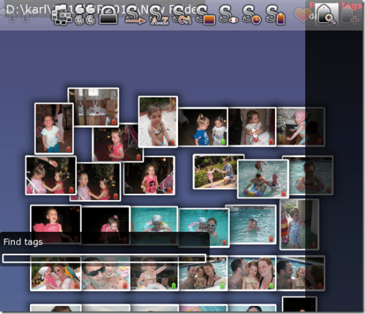Screen dimensions: 365x314
Task: Click the S eye sort icon
Action: pos(229,15)
